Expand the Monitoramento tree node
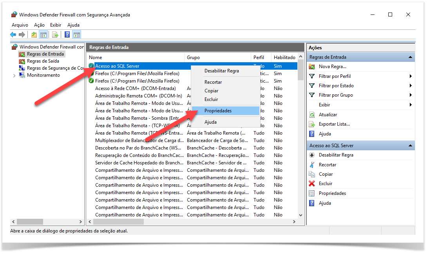Screen dimensions: 429x254 14,76
